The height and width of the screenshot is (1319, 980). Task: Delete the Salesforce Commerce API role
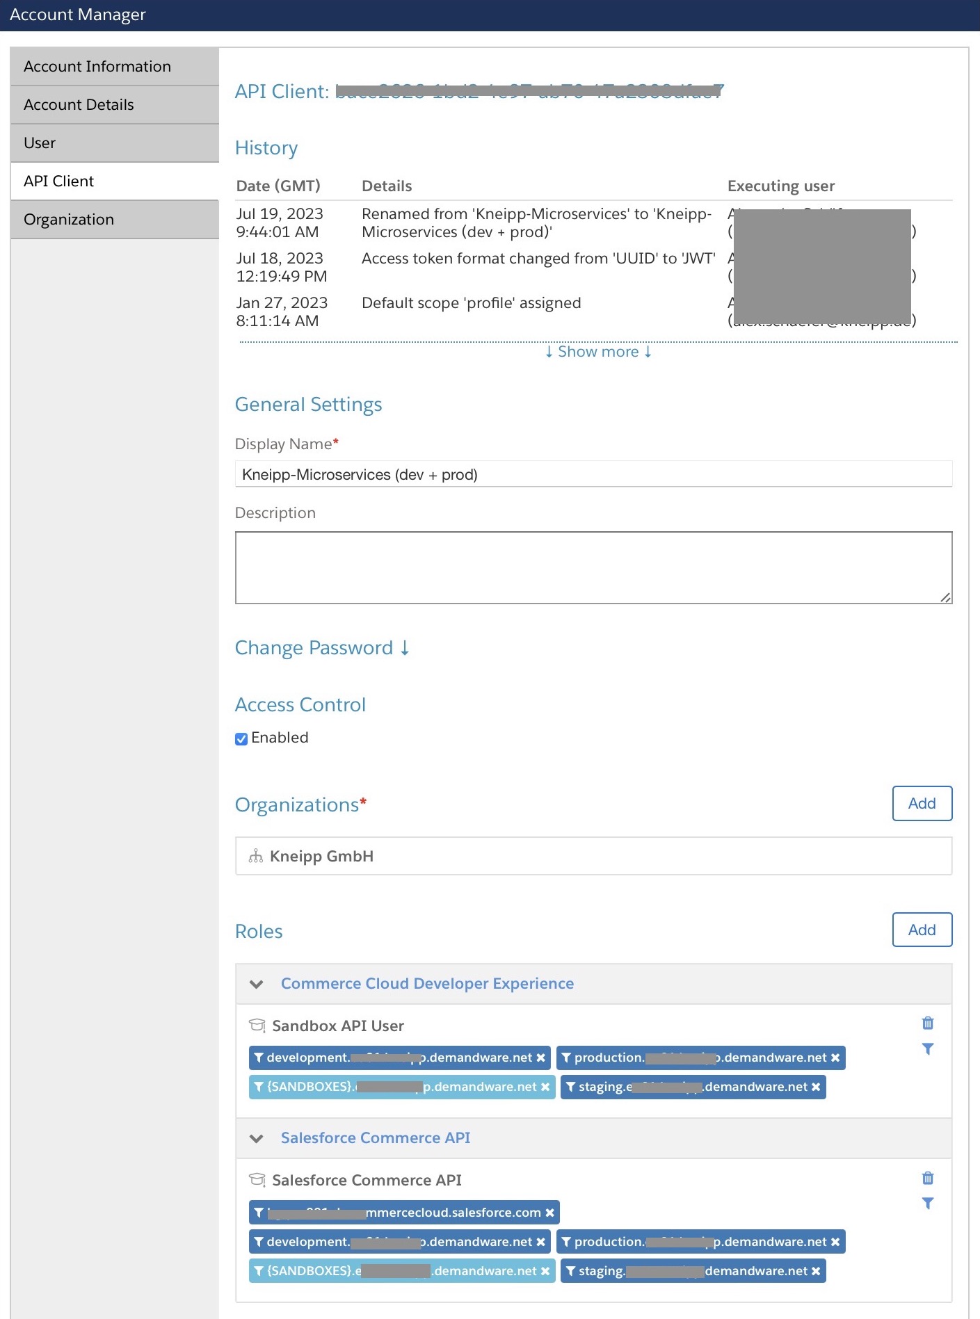[x=928, y=1178]
